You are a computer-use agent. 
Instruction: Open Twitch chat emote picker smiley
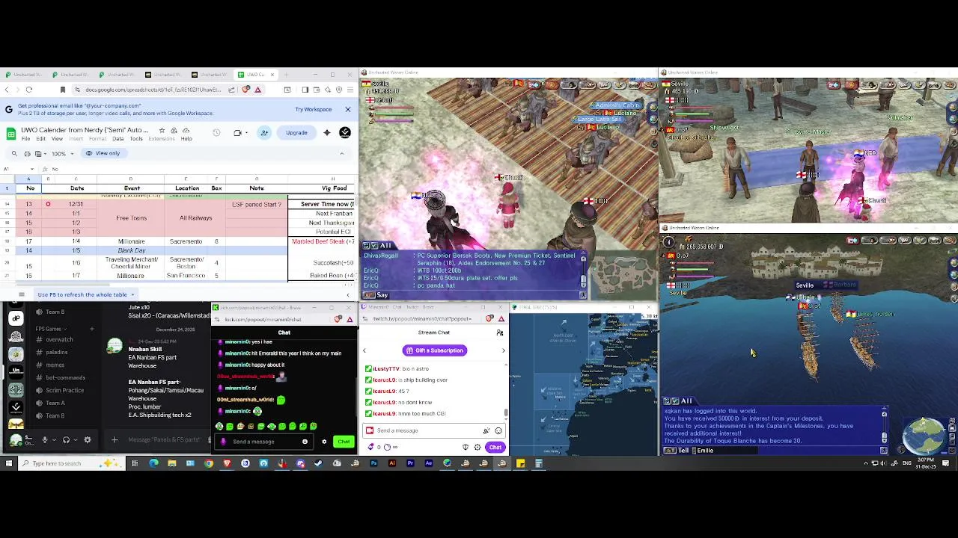[x=498, y=430]
